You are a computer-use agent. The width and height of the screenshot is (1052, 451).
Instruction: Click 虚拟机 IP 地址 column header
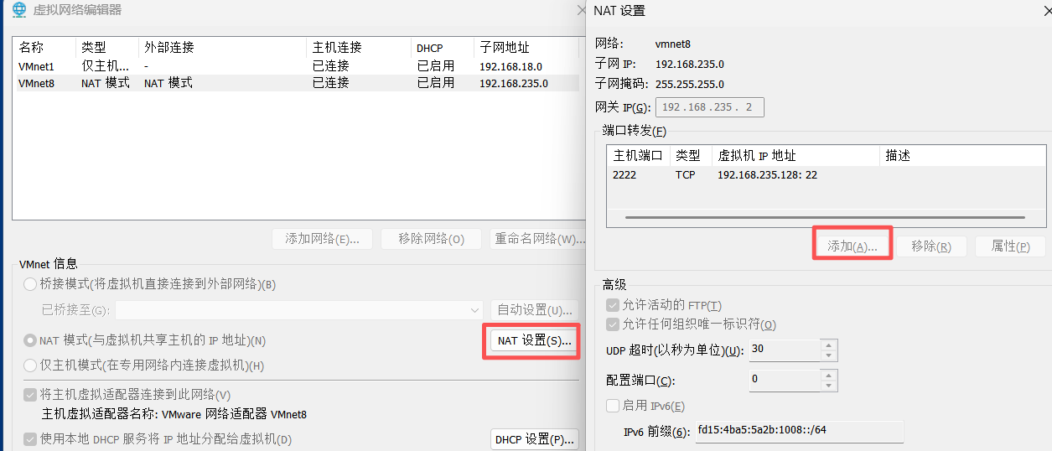point(796,156)
